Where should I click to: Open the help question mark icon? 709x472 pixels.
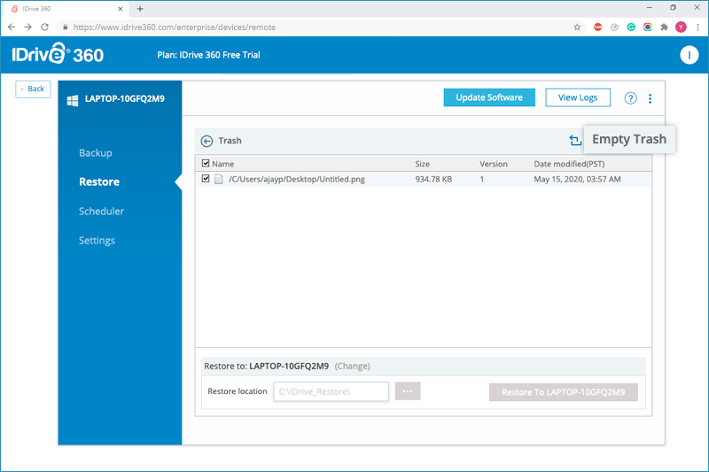click(630, 98)
